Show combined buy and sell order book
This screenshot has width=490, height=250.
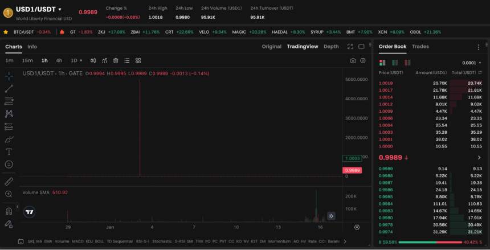tap(382, 63)
